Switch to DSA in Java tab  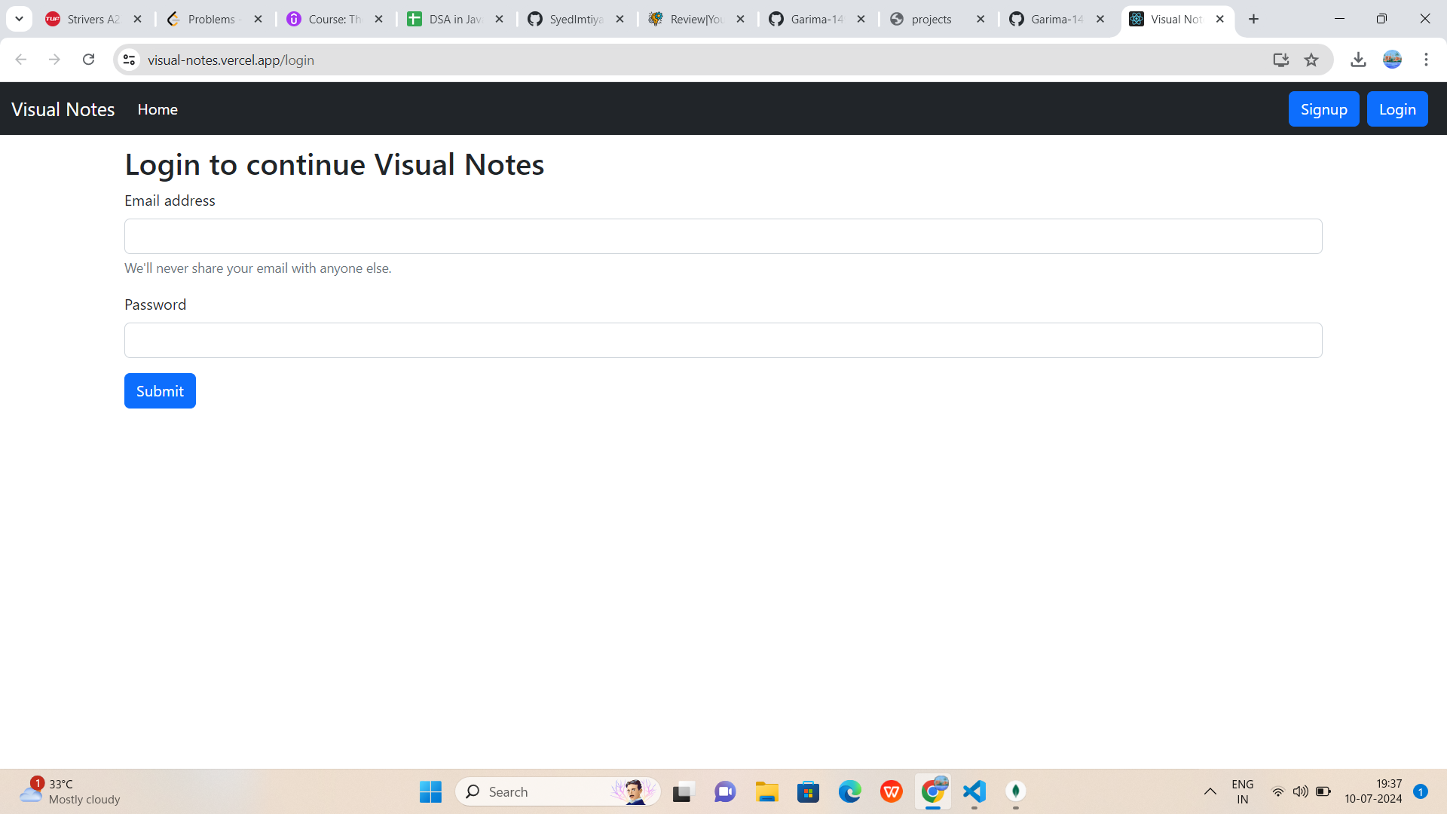click(454, 19)
